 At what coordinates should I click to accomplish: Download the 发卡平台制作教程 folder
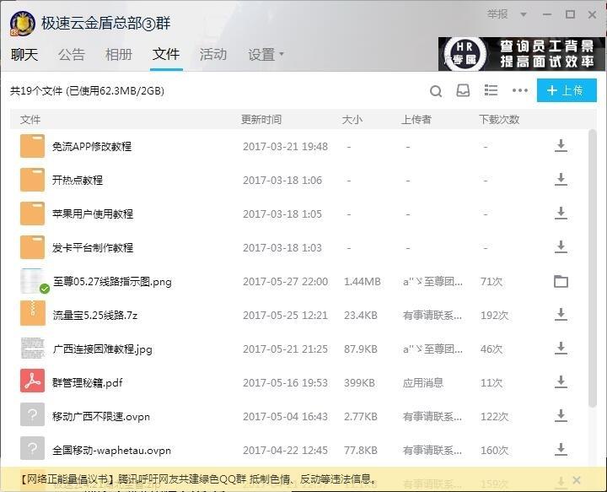[x=561, y=247]
